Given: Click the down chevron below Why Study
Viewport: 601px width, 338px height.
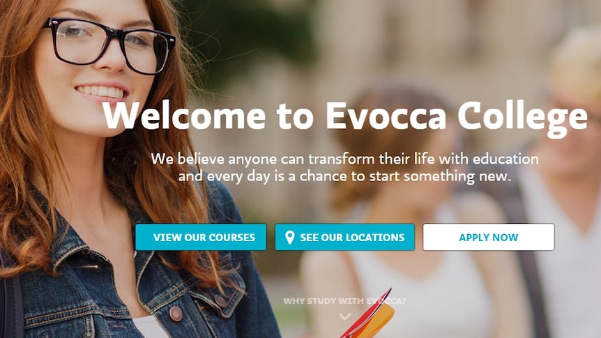Looking at the screenshot, I should (x=344, y=316).
